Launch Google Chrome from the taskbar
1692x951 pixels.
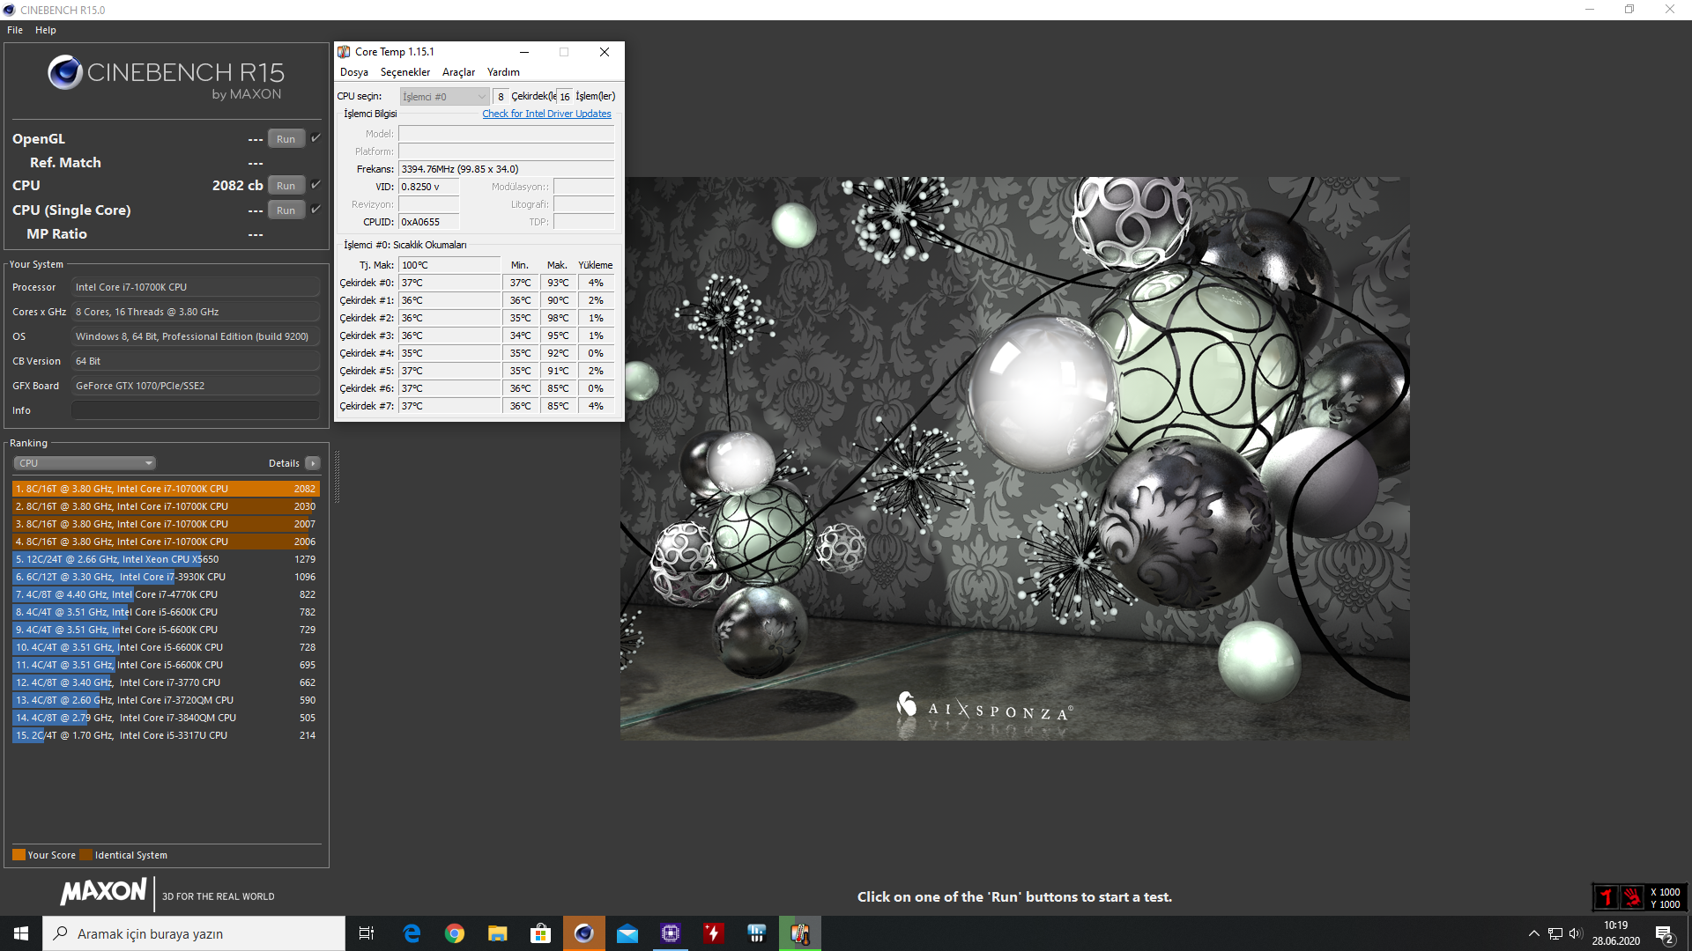click(x=455, y=933)
